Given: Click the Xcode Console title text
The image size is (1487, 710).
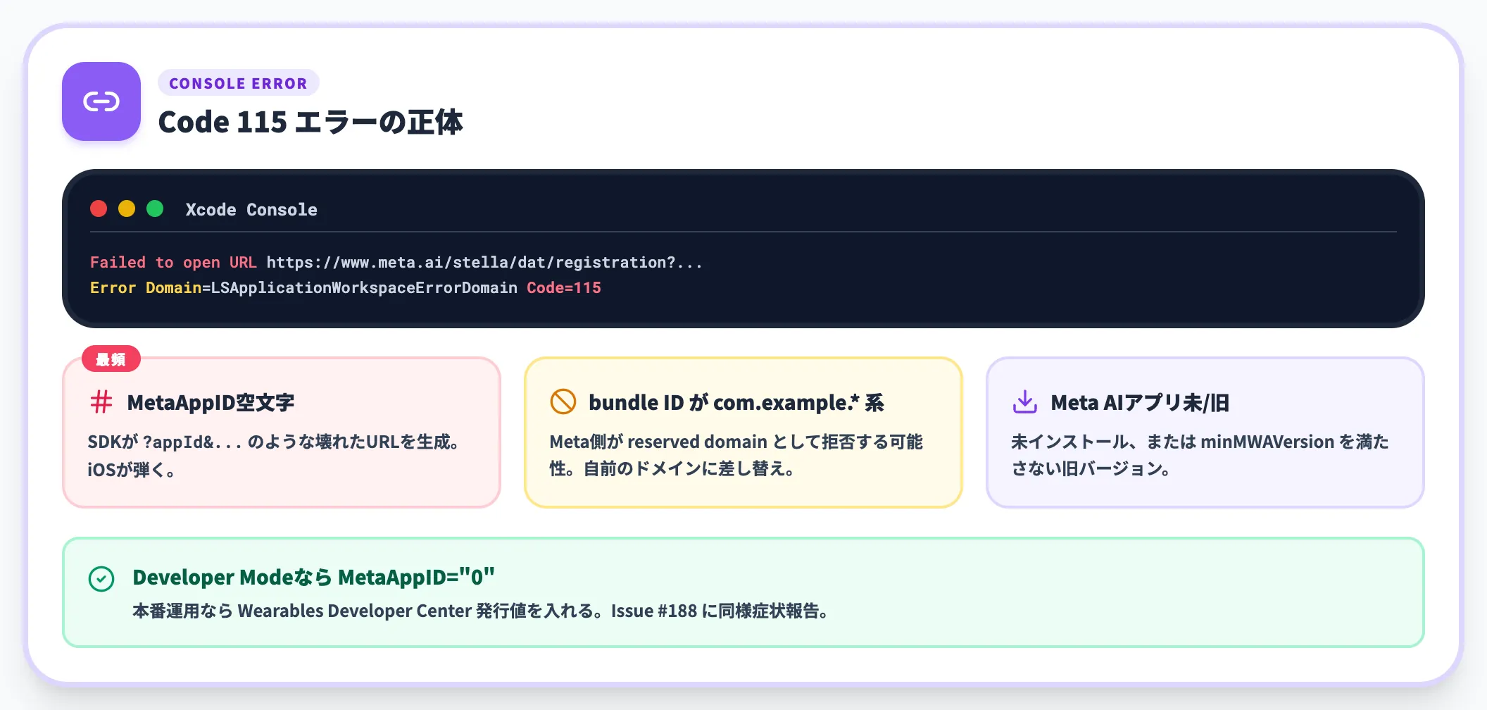Looking at the screenshot, I should [x=251, y=209].
